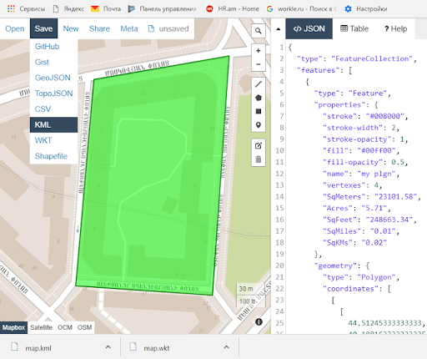The height and width of the screenshot is (359, 427).
Task: Save as WKT from the dropdown
Action: pos(53,140)
